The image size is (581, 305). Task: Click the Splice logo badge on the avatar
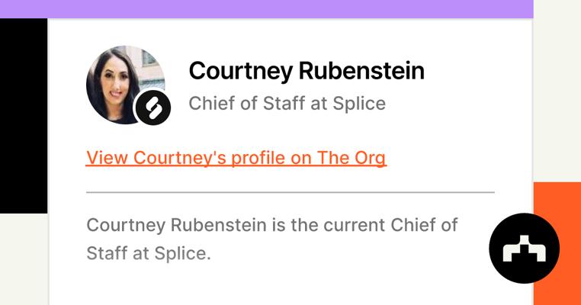152,108
